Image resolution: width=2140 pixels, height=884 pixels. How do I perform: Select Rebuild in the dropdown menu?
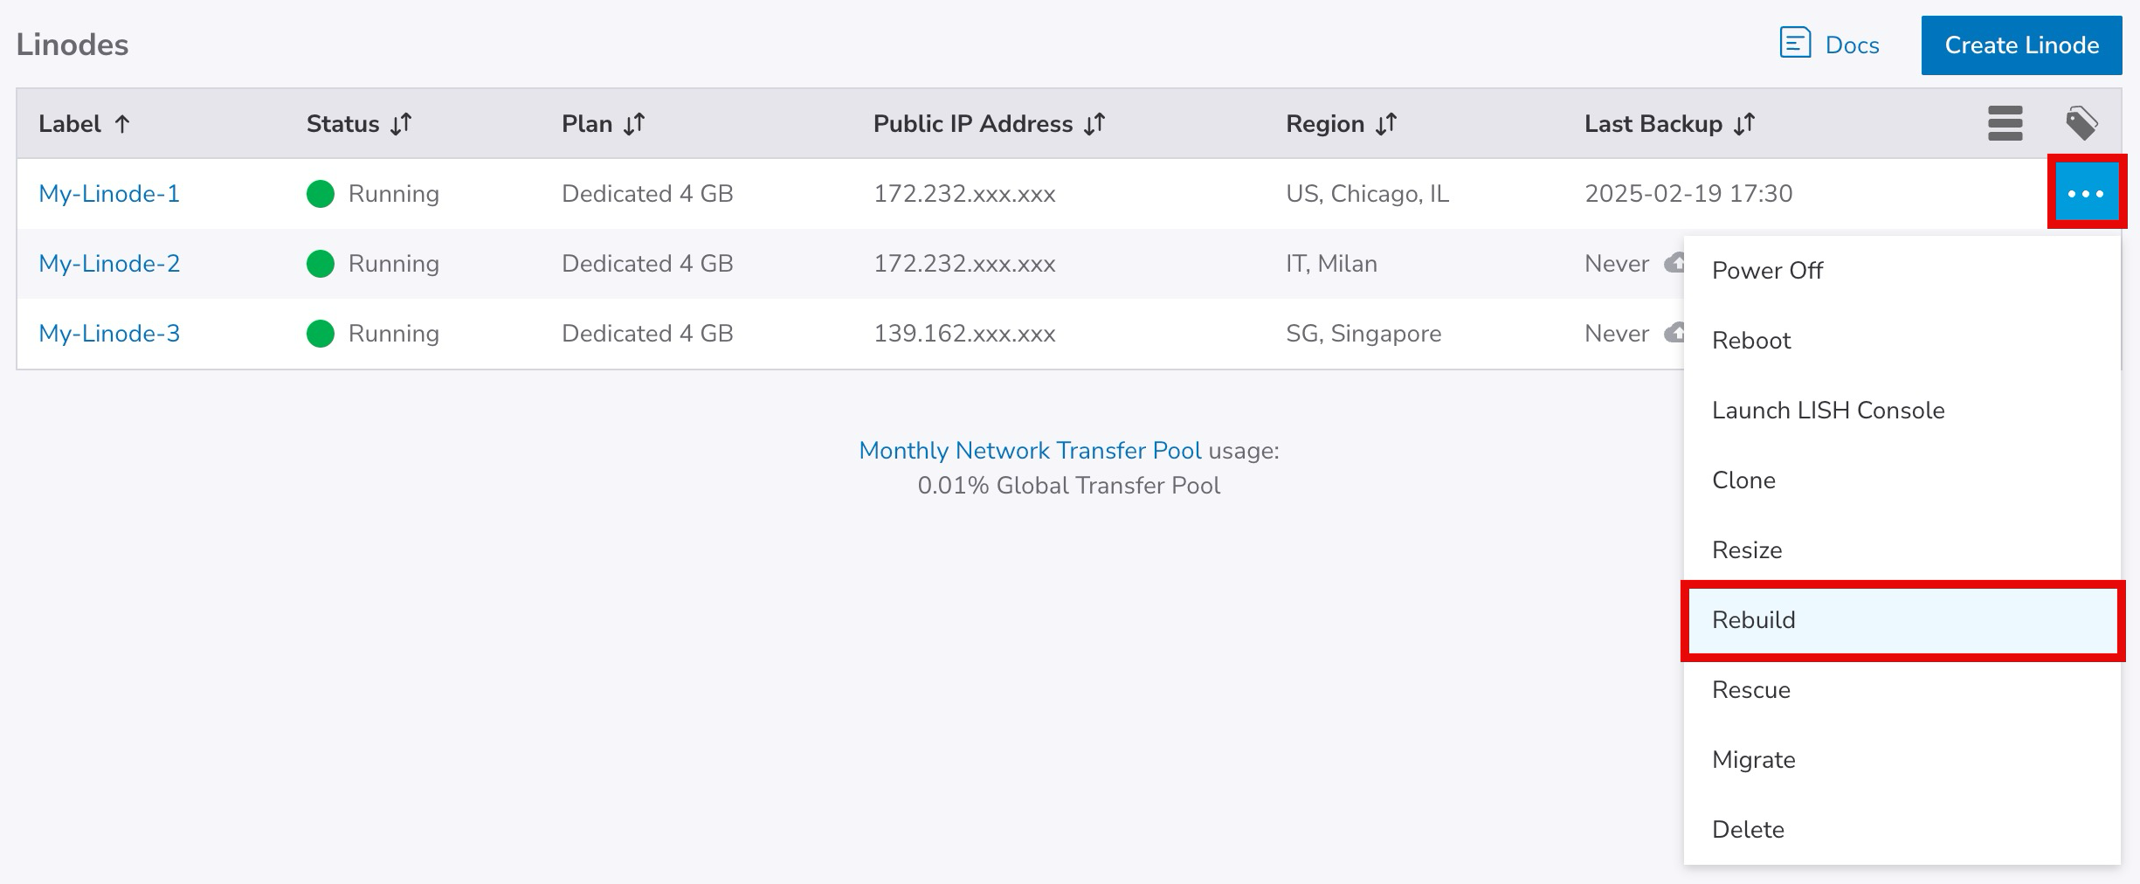point(1753,620)
